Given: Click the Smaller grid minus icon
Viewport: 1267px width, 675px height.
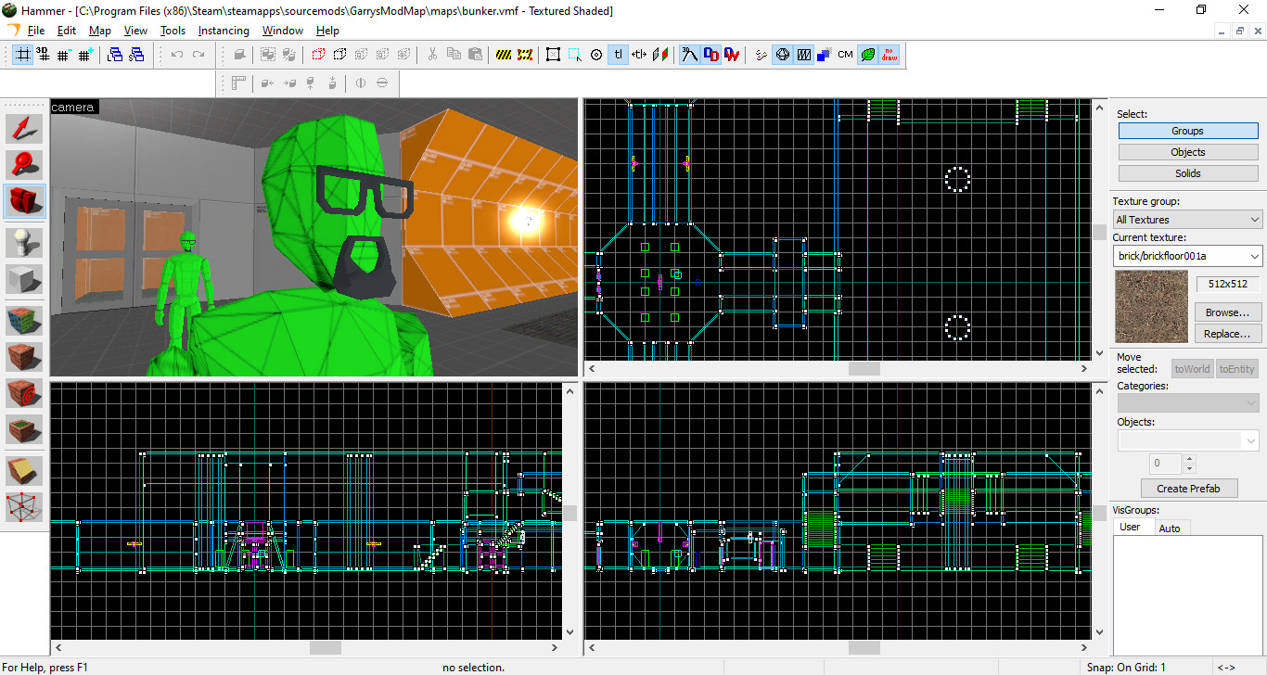Looking at the screenshot, I should 65,55.
